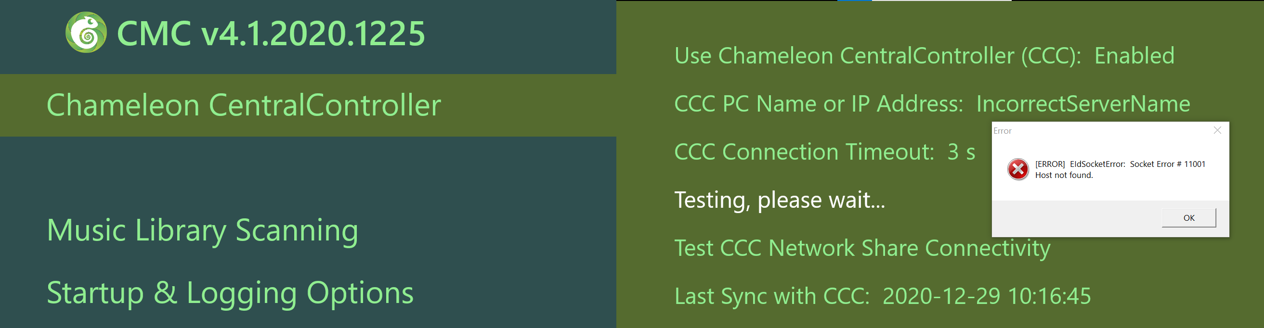1264x328 pixels.
Task: Change the 3 s timeout value
Action: pos(961,152)
